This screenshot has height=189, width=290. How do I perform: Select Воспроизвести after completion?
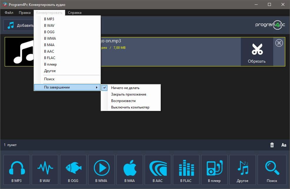click(131, 101)
